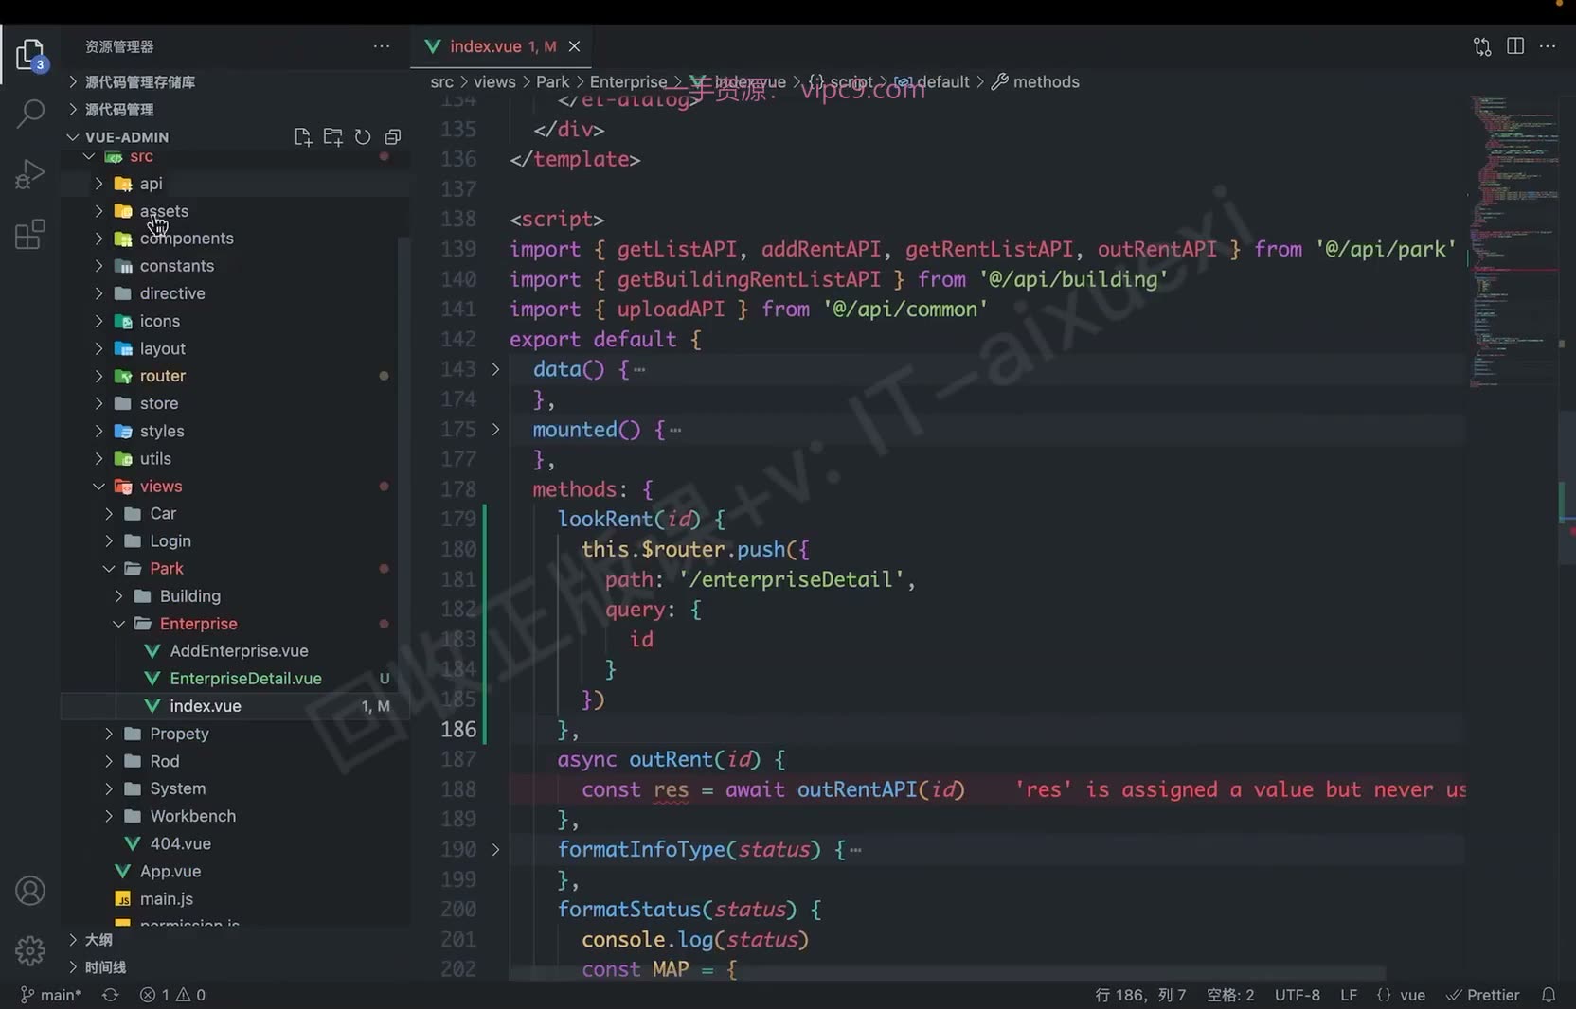Unfold the data() block at line 143
The height and width of the screenshot is (1009, 1576).
pos(495,369)
